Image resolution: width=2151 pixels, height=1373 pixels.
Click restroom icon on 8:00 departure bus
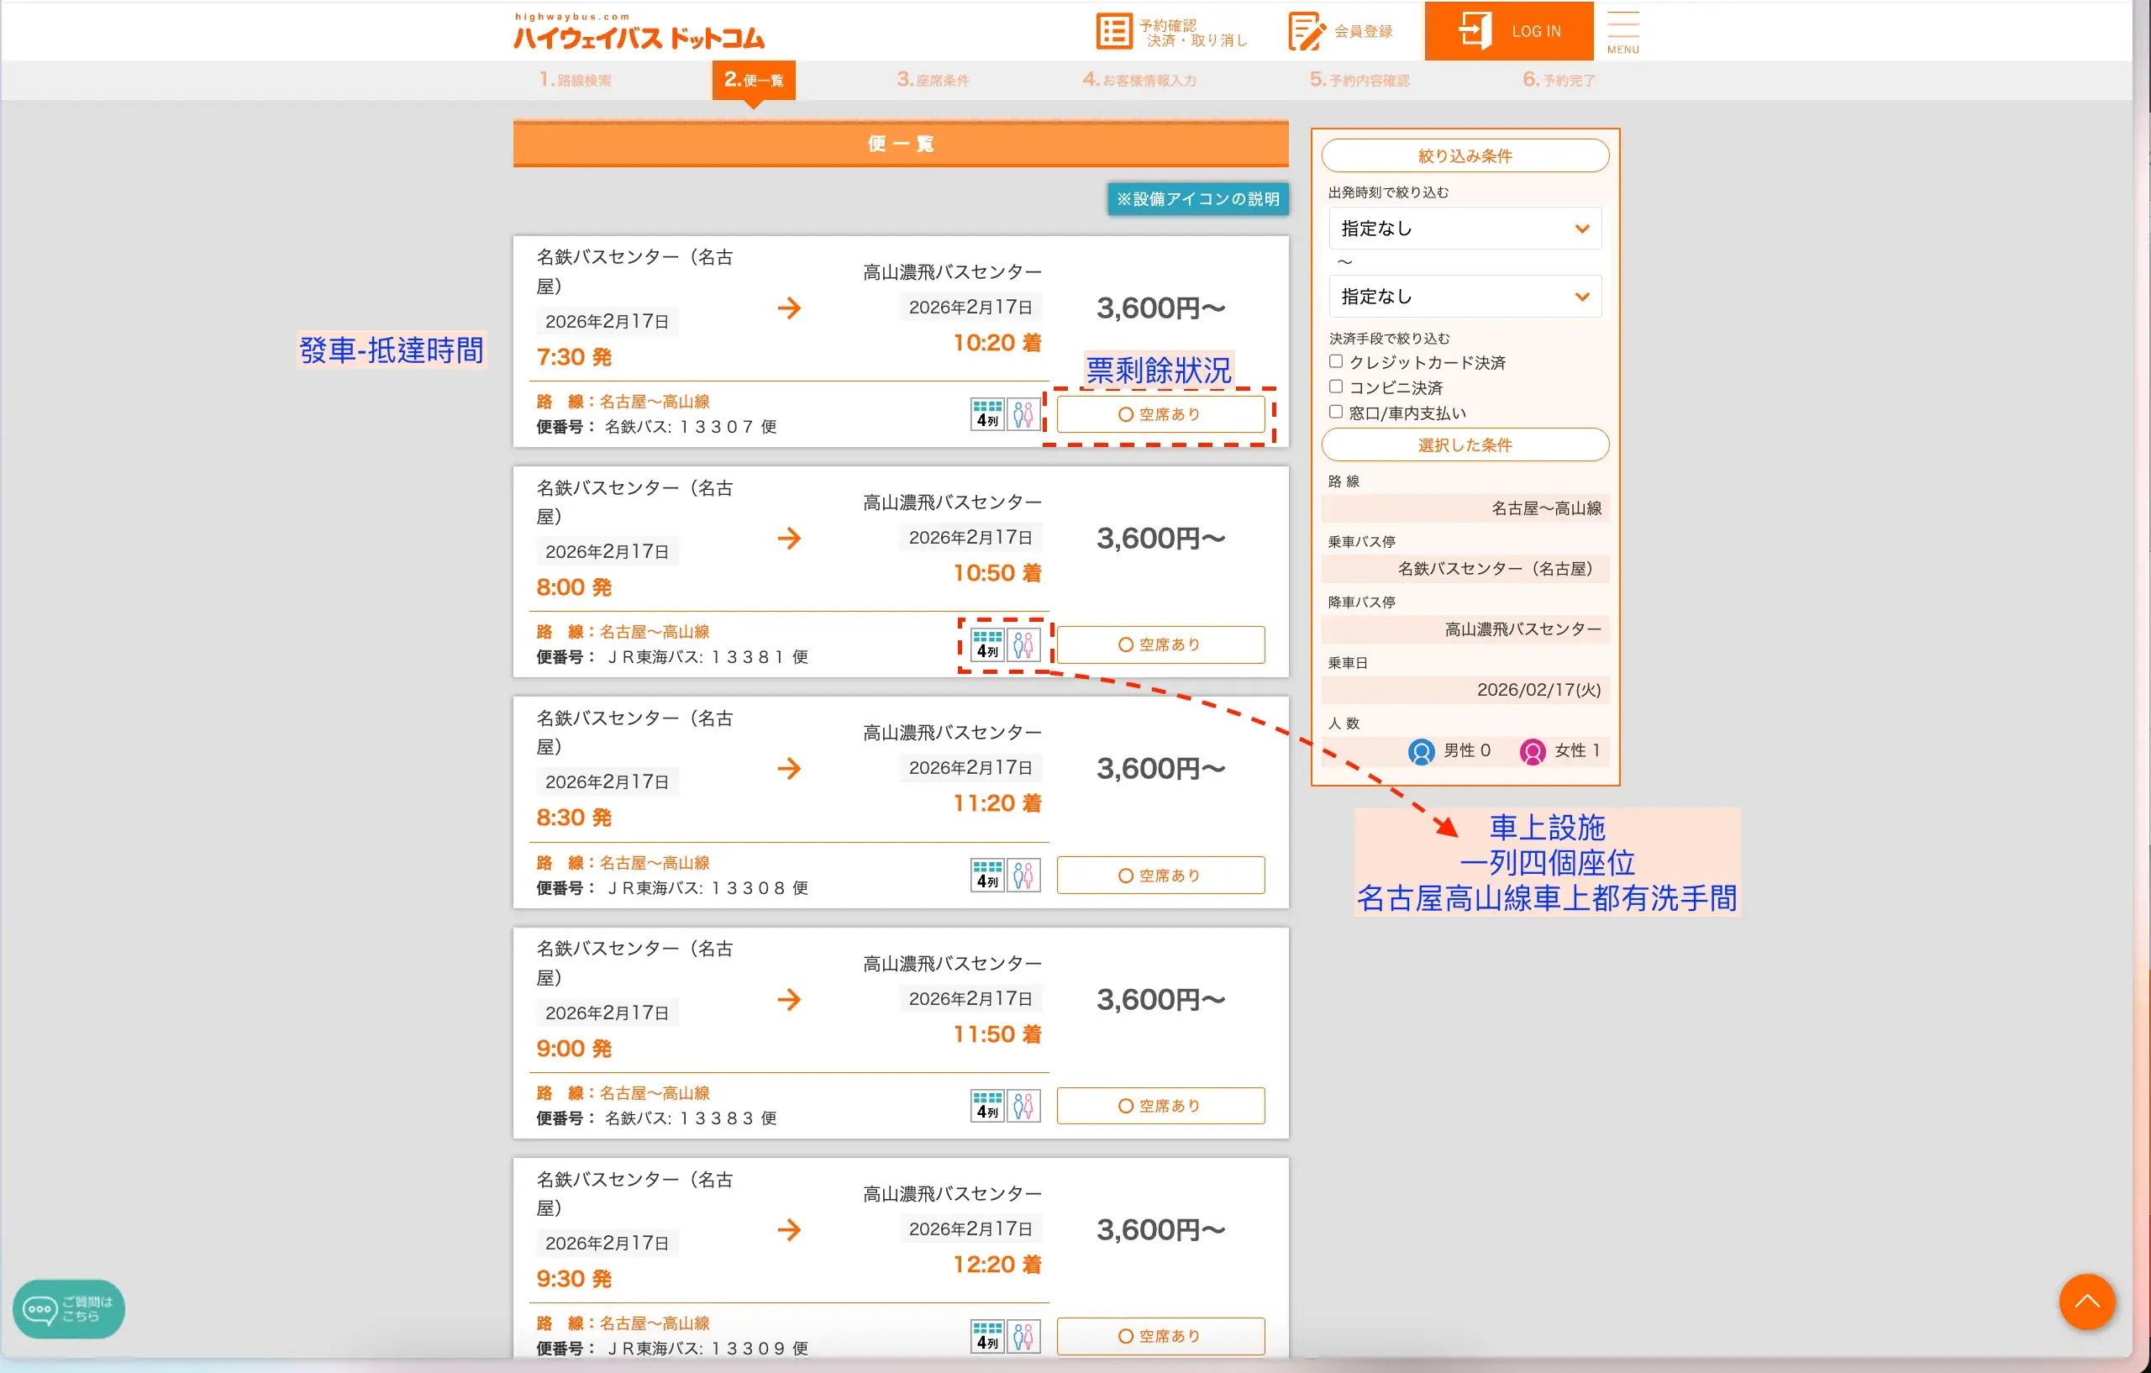pos(1023,645)
